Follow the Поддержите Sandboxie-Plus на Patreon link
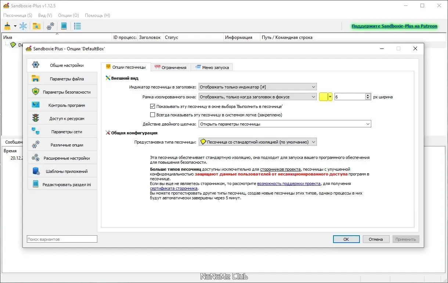 pyautogui.click(x=394, y=26)
